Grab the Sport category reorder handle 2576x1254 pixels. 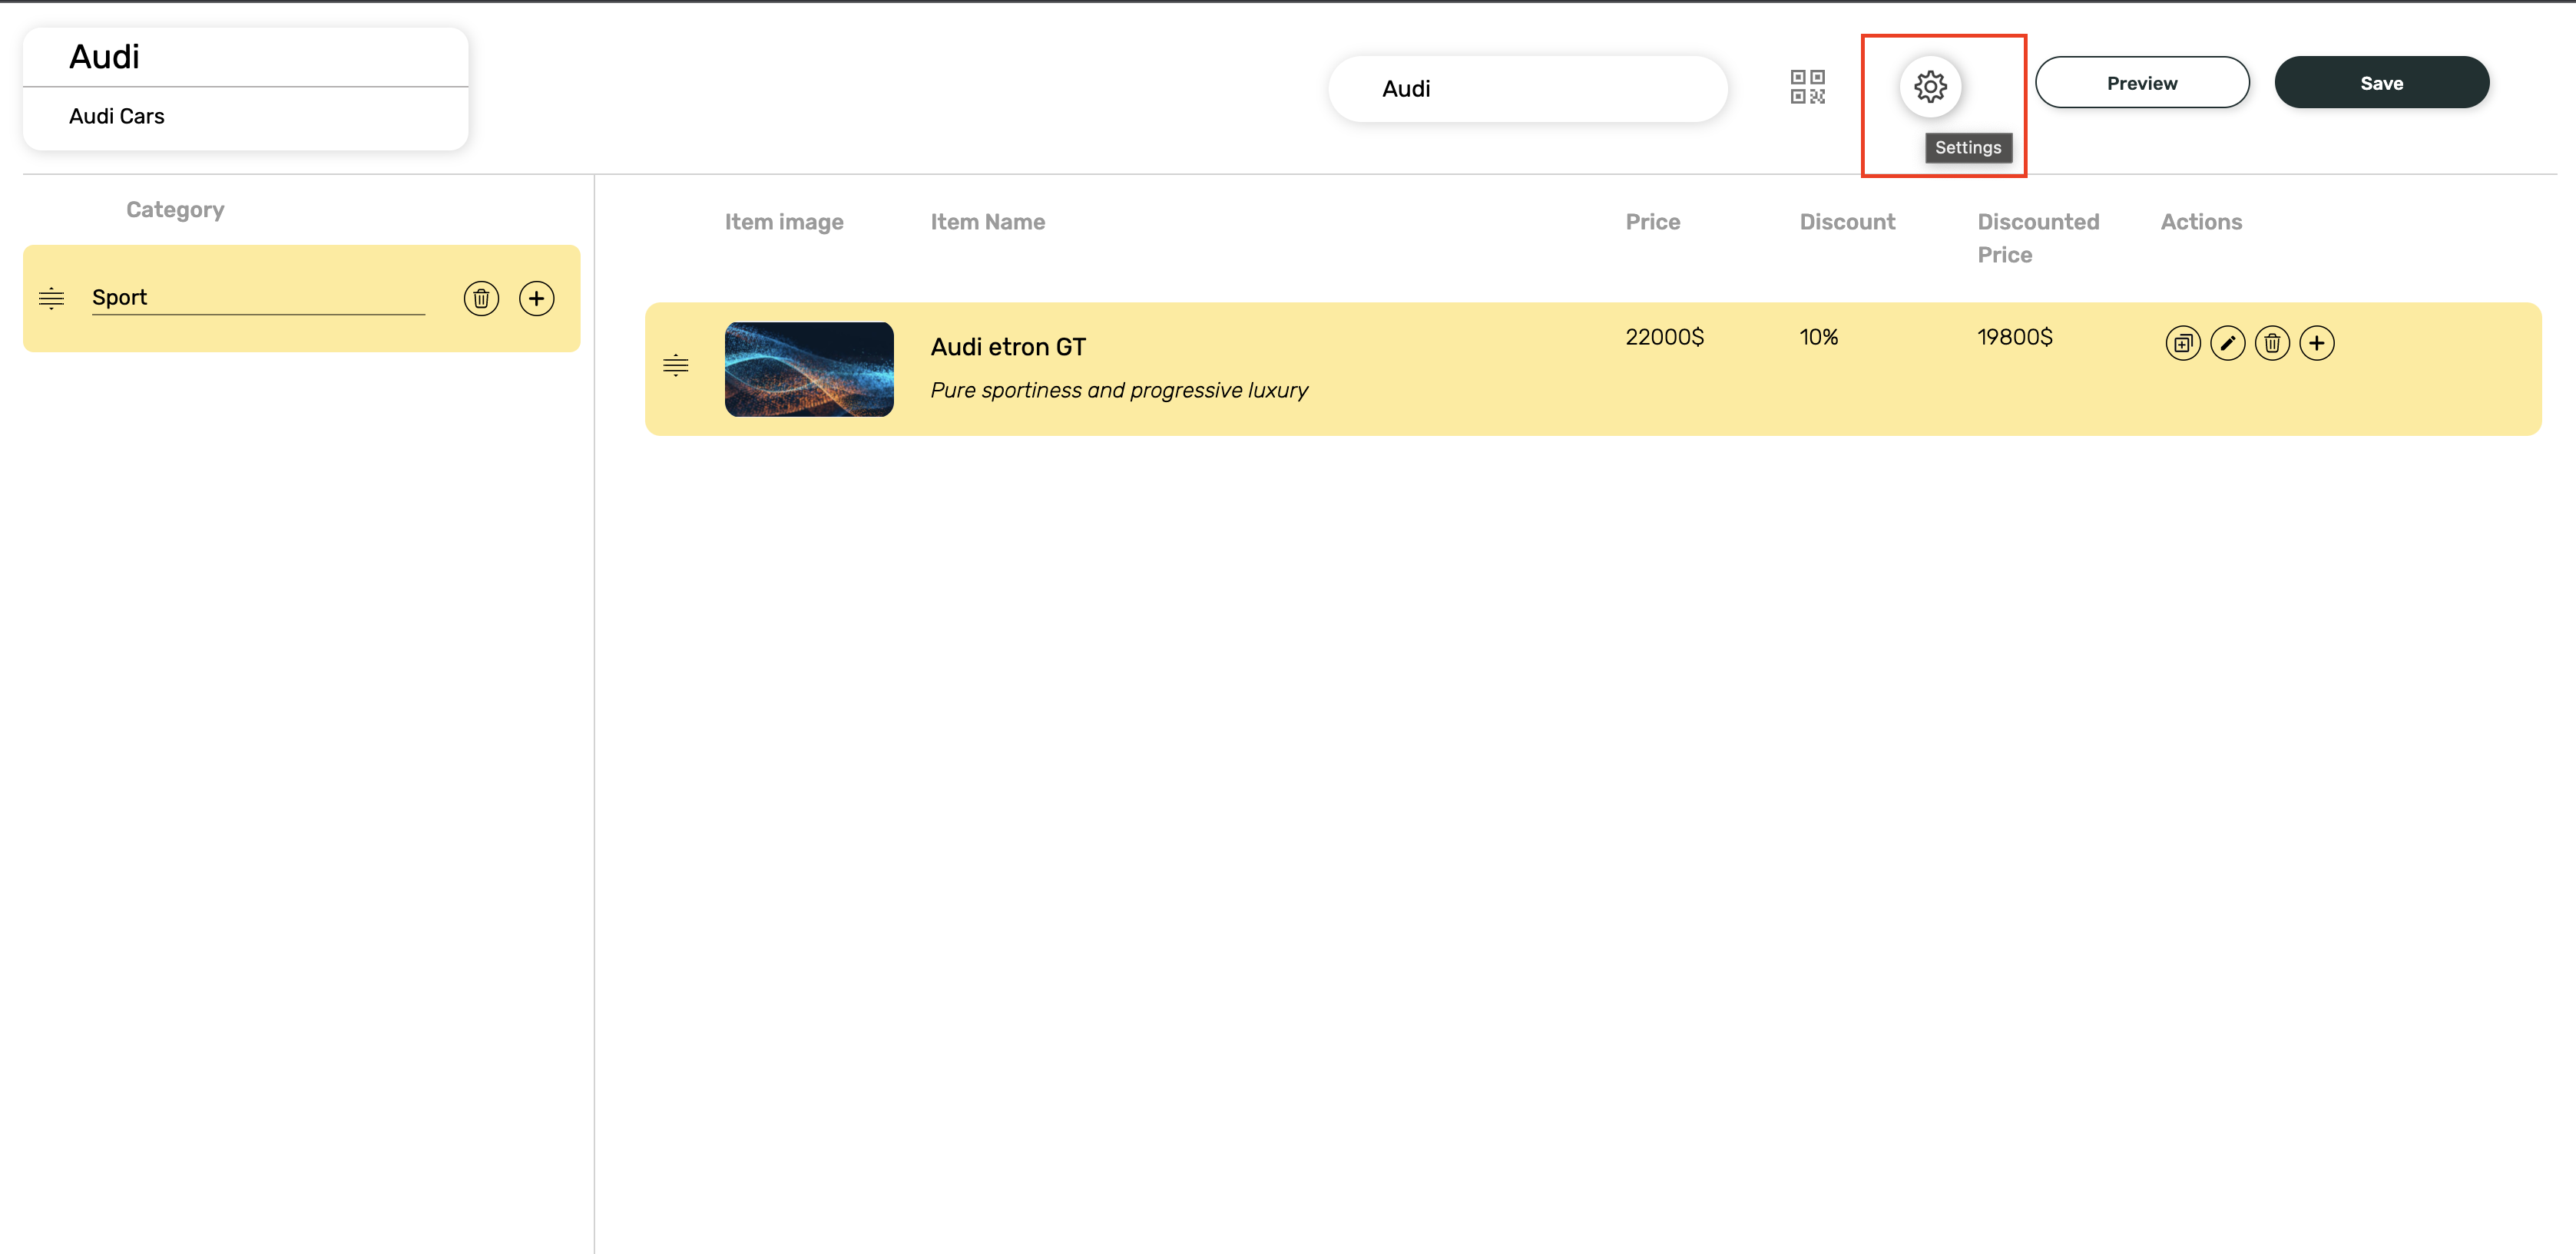pyautogui.click(x=51, y=299)
